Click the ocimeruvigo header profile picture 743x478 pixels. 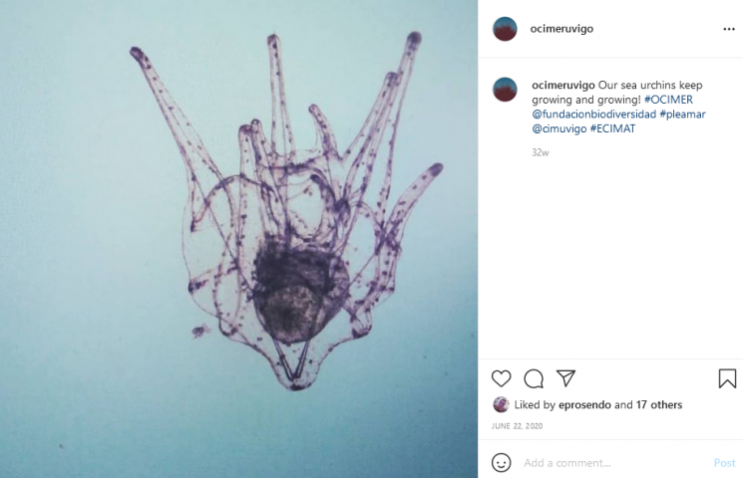[505, 29]
